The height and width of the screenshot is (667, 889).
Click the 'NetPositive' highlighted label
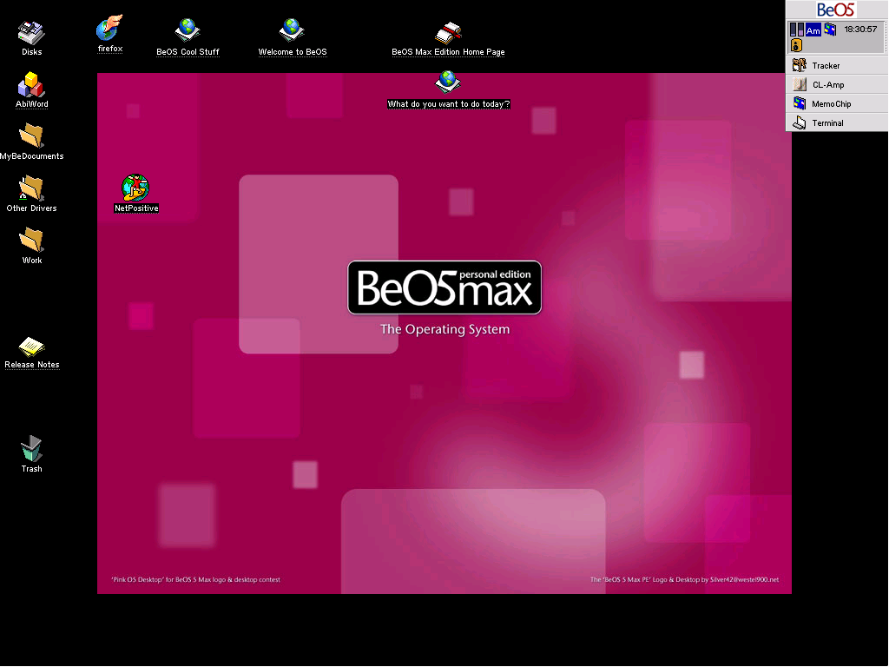136,208
